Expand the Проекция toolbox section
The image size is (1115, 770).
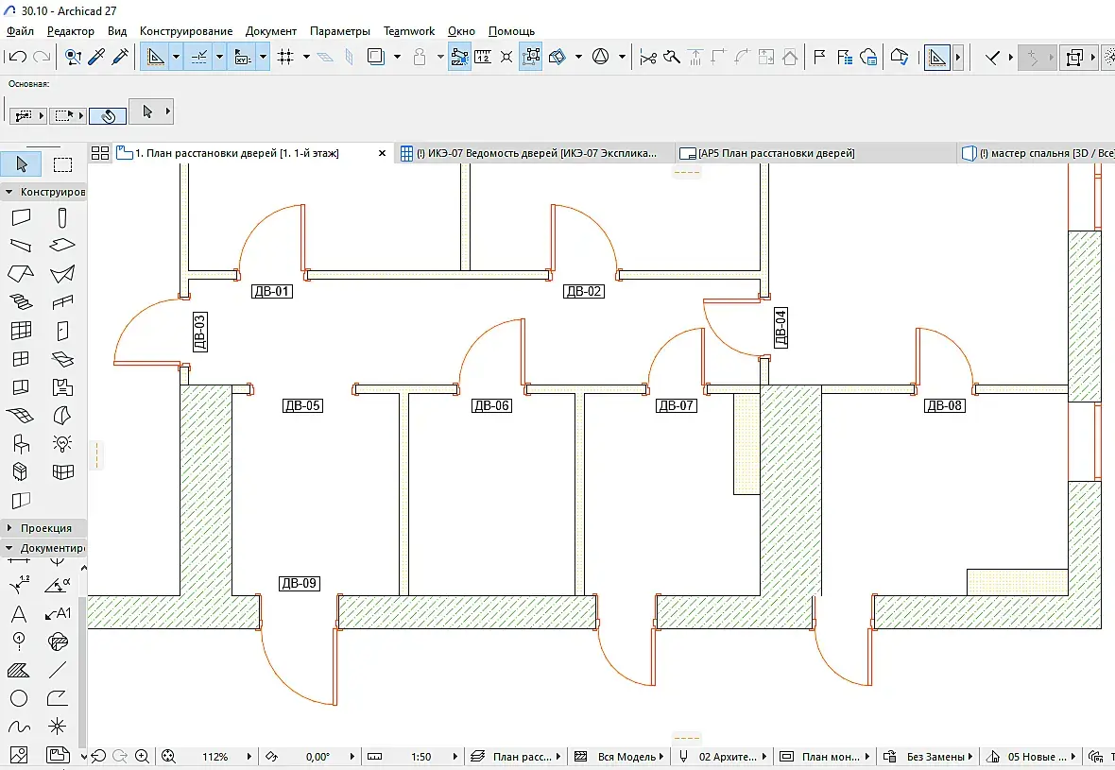[x=44, y=528]
